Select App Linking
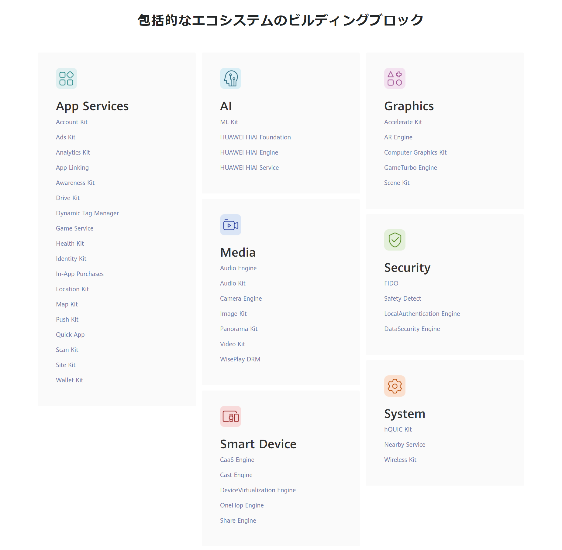This screenshot has height=550, width=562. click(x=72, y=168)
